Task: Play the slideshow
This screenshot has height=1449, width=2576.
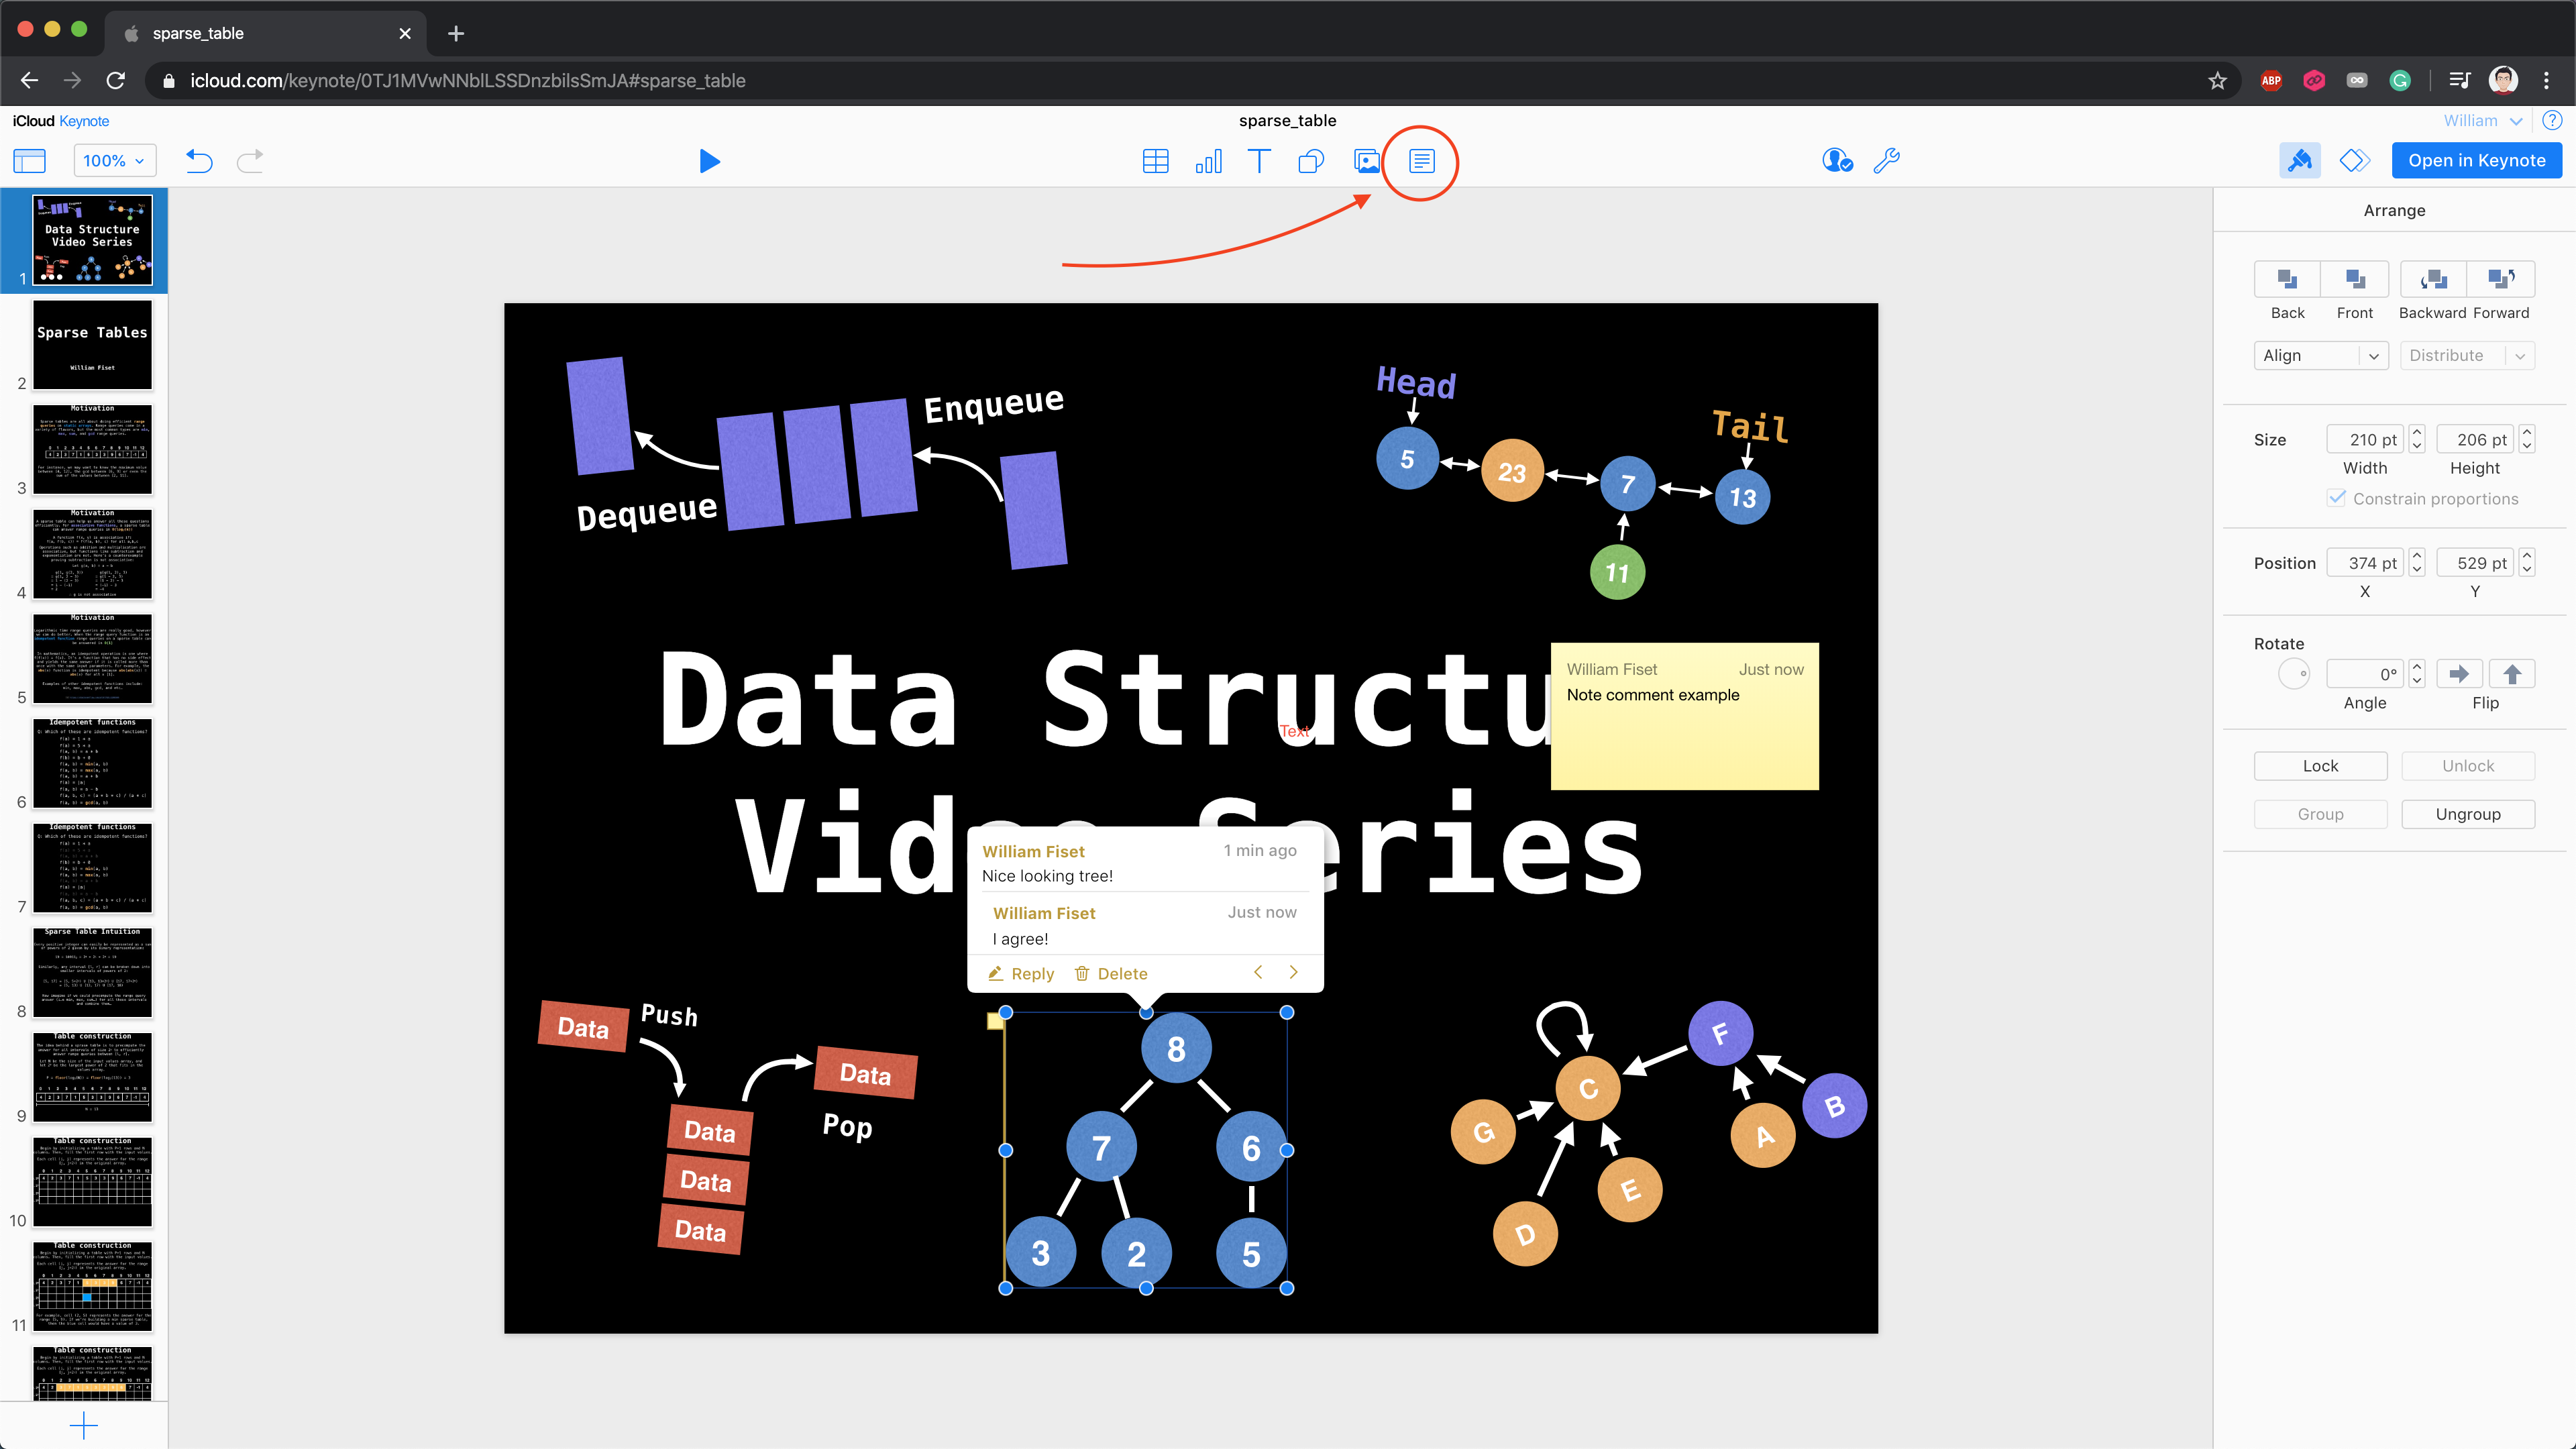Action: tap(709, 161)
